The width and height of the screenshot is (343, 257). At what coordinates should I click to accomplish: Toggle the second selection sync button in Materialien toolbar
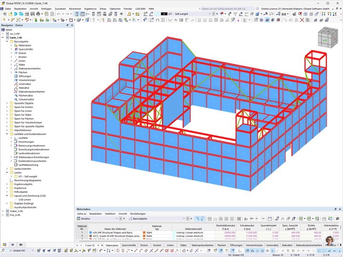pos(203,218)
